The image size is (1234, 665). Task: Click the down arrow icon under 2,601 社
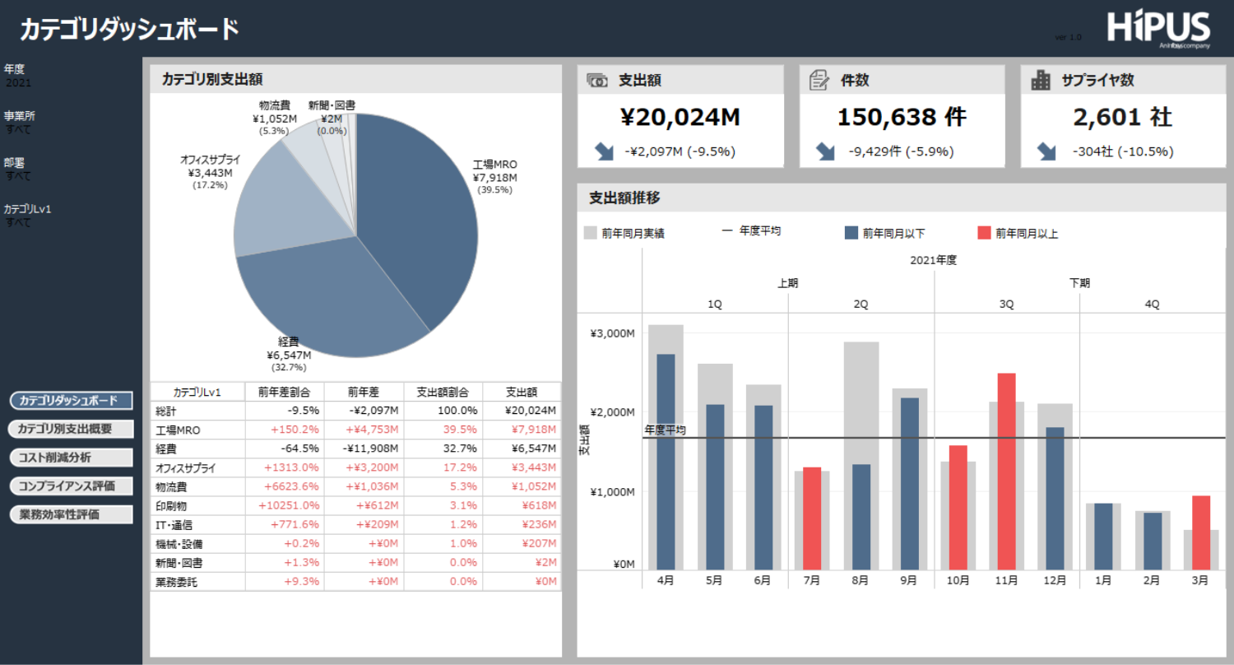[x=1046, y=151]
